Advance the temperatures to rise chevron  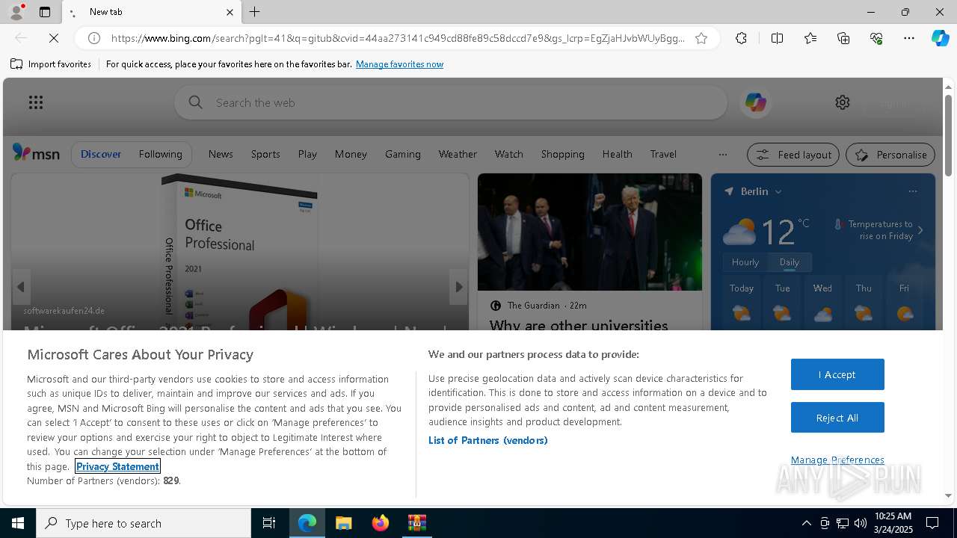[x=920, y=230]
